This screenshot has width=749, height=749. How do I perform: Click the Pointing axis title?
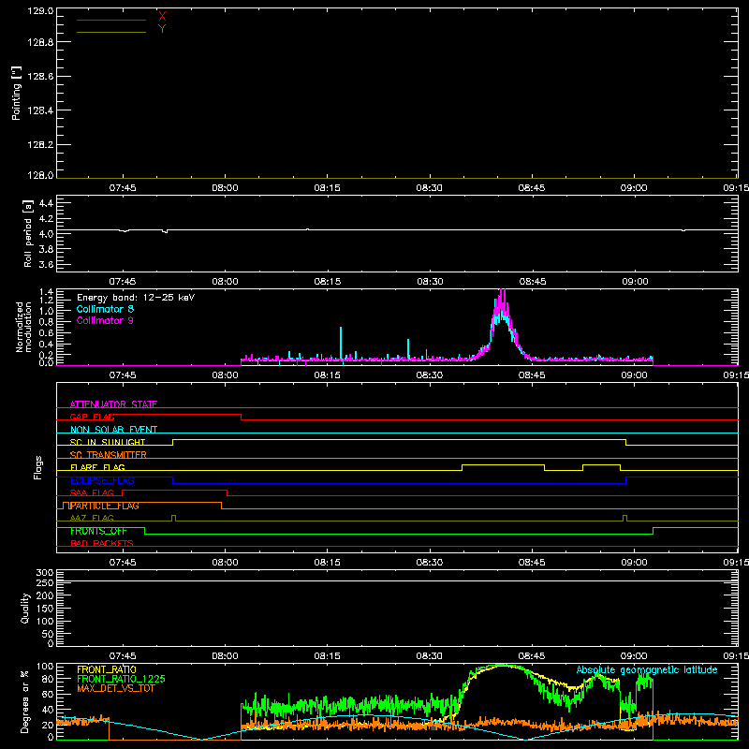click(x=17, y=93)
